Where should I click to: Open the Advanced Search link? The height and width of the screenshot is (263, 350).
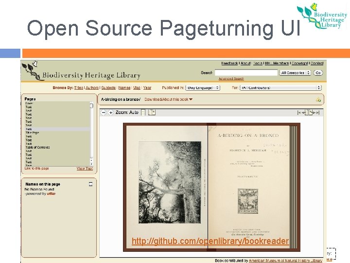coord(231,79)
